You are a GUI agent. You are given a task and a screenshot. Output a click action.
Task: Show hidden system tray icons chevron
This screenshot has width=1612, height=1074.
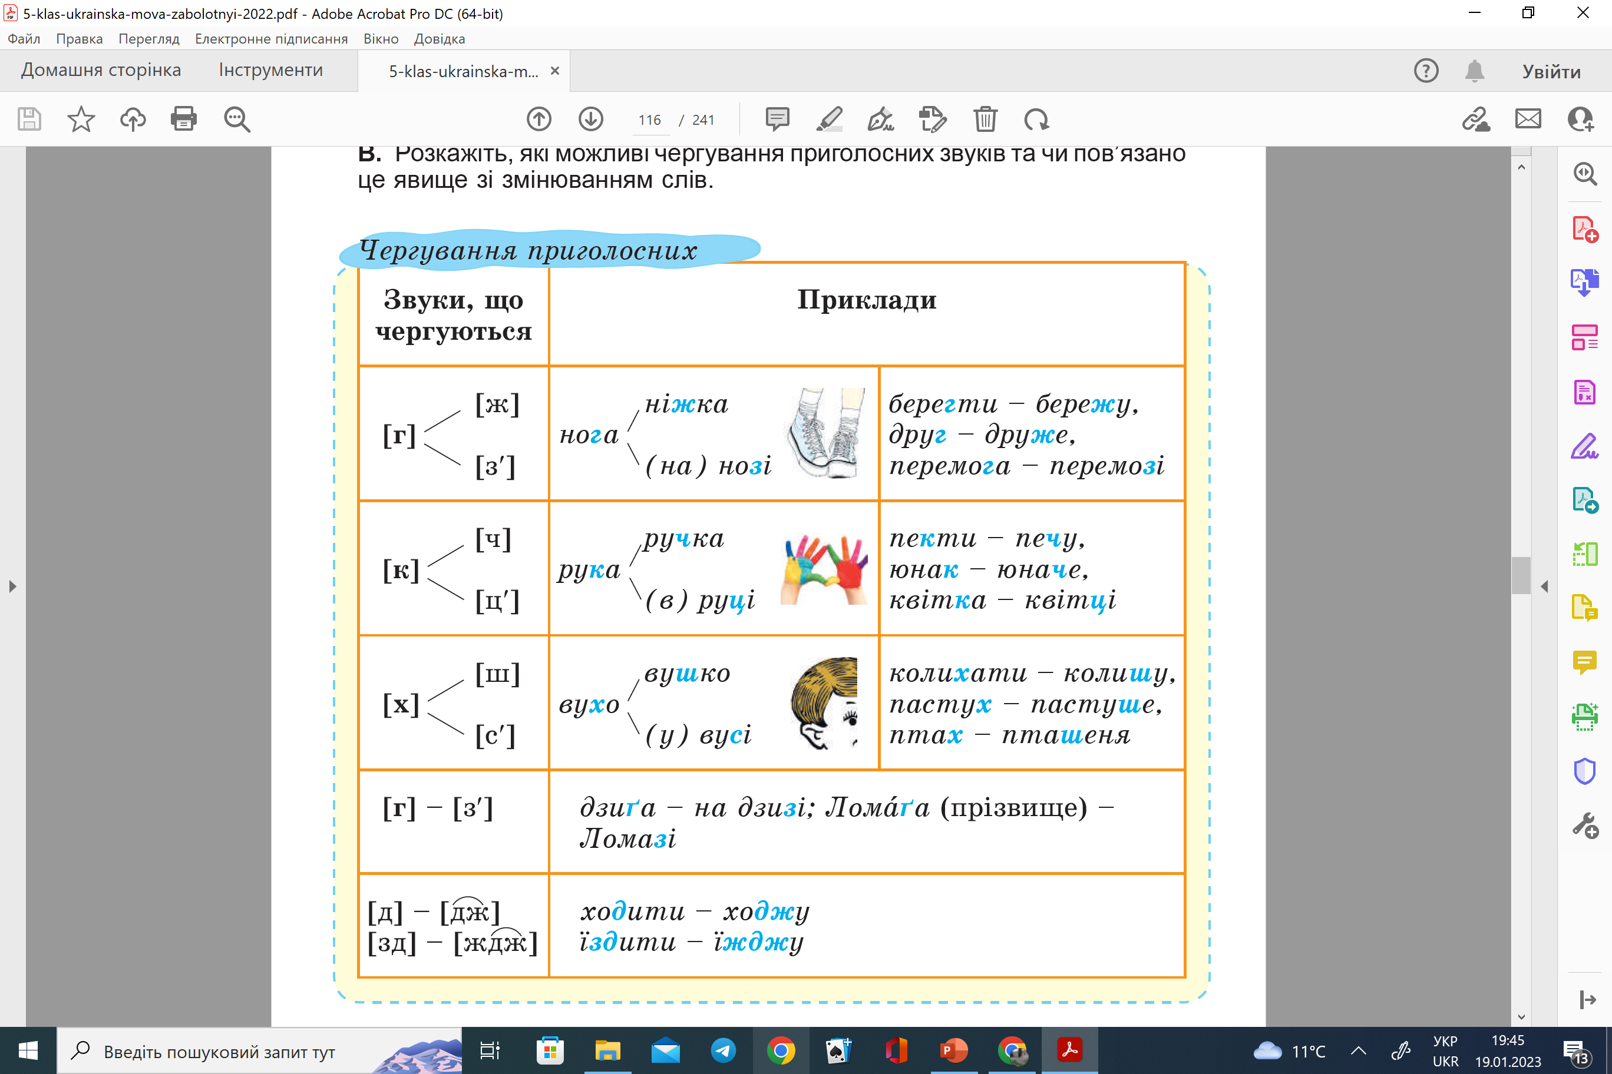tap(1359, 1050)
